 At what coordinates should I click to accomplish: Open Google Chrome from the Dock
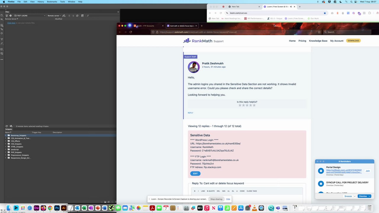pyautogui.click(x=50, y=208)
